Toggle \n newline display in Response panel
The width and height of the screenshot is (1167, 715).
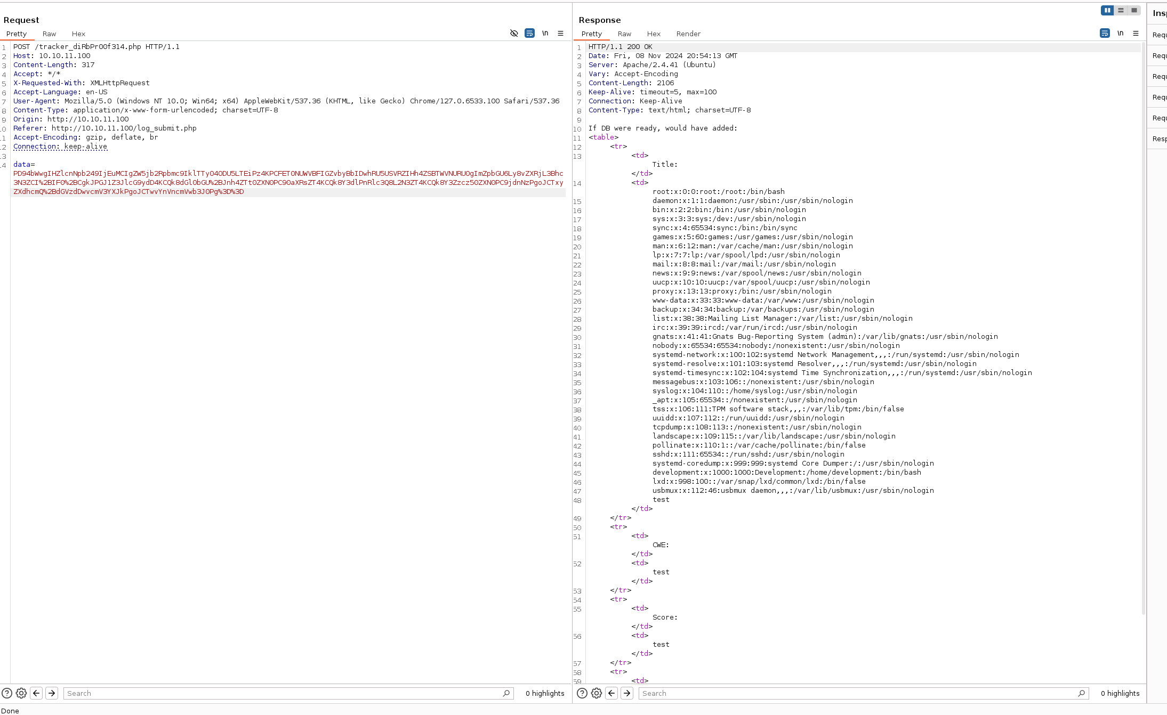point(1120,33)
